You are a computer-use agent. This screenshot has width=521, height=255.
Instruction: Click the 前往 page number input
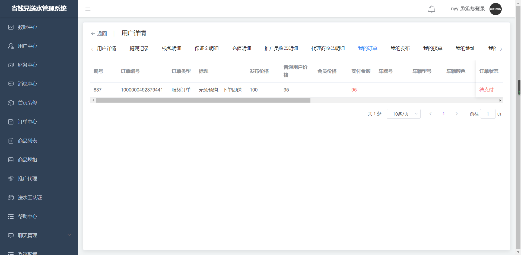(x=488, y=114)
